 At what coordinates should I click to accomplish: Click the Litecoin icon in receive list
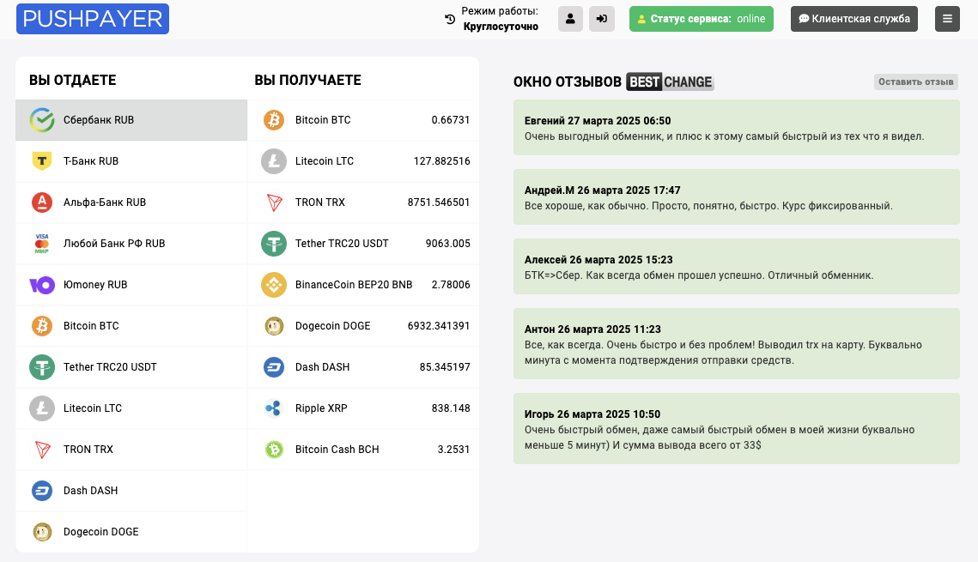coord(274,160)
